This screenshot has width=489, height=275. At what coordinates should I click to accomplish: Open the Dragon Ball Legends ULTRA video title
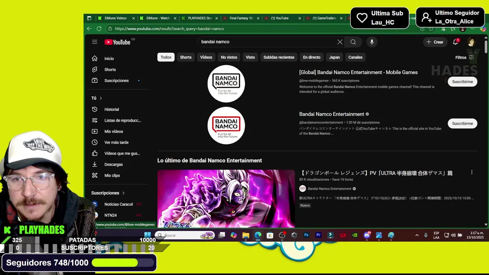click(376, 173)
